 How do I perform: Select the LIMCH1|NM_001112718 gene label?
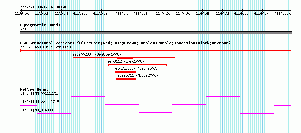point(40,102)
